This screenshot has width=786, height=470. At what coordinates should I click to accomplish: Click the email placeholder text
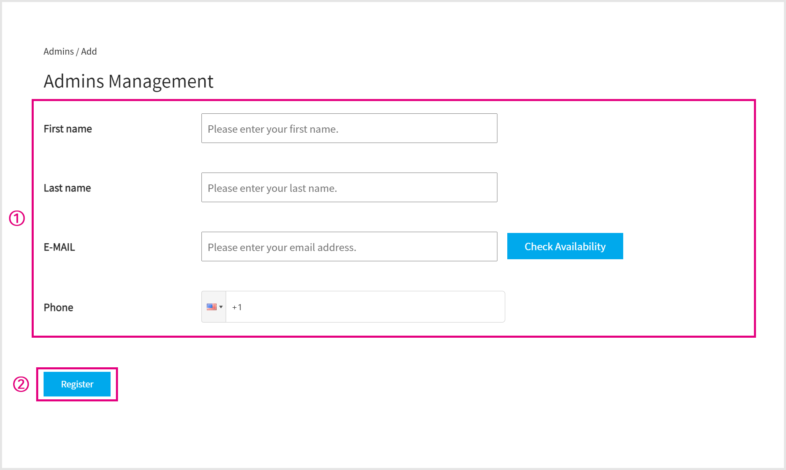pyautogui.click(x=282, y=247)
